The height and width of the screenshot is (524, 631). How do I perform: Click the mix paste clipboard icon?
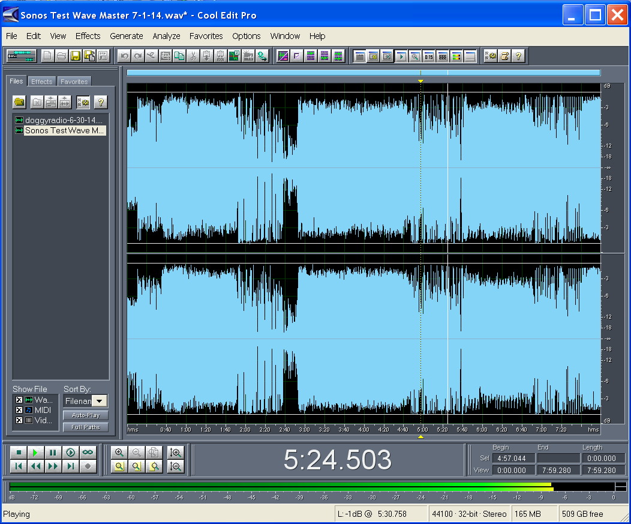(221, 56)
